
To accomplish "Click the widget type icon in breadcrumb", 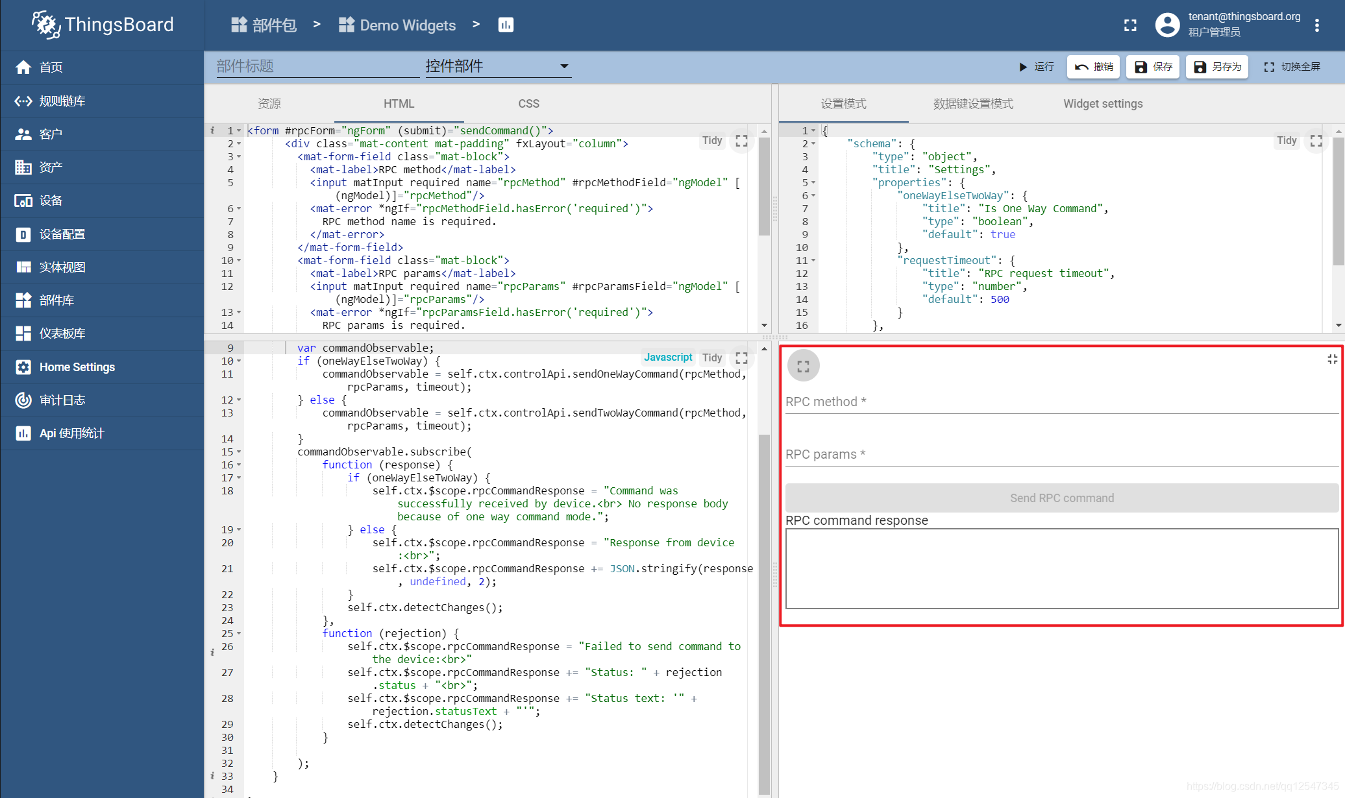I will point(506,25).
